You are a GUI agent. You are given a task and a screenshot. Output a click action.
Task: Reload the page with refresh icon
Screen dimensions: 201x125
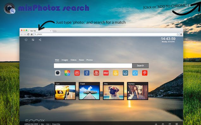pos(28,34)
